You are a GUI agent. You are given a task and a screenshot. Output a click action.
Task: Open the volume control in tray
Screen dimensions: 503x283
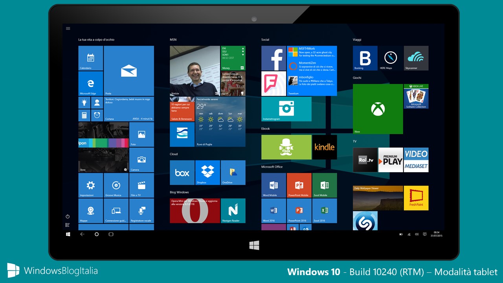(x=417, y=234)
